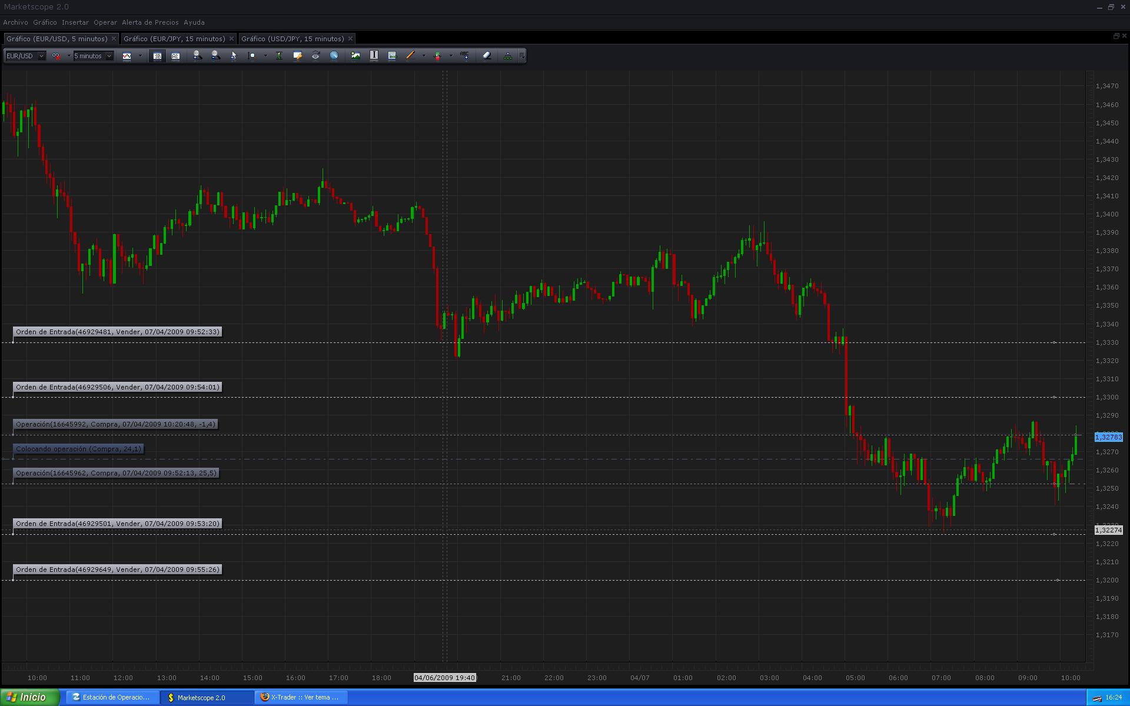Image resolution: width=1130 pixels, height=706 pixels.
Task: Open X-Trader Firefox window in taskbar
Action: point(301,697)
